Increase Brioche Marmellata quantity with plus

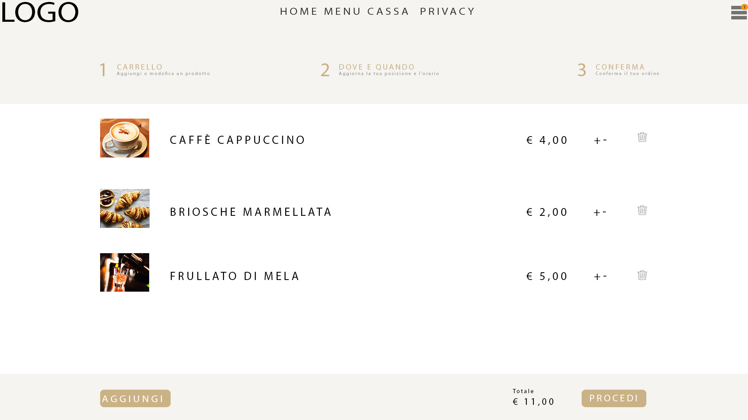(x=597, y=213)
